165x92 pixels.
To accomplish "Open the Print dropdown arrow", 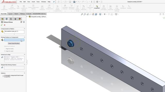I will pos(76,2).
